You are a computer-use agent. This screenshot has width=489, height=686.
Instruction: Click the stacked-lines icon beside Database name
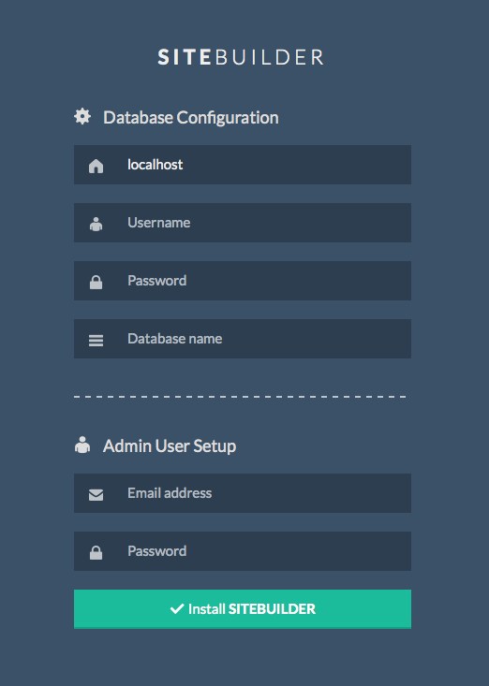96,341
